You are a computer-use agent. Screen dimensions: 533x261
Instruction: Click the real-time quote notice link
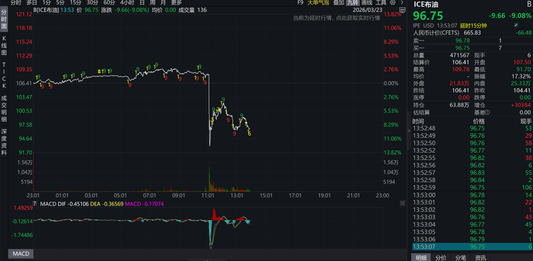pos(336,18)
